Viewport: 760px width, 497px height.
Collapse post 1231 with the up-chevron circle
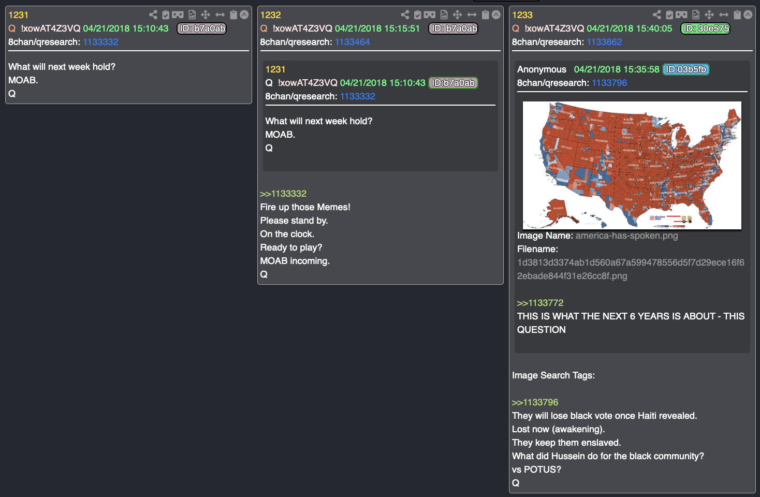point(244,14)
